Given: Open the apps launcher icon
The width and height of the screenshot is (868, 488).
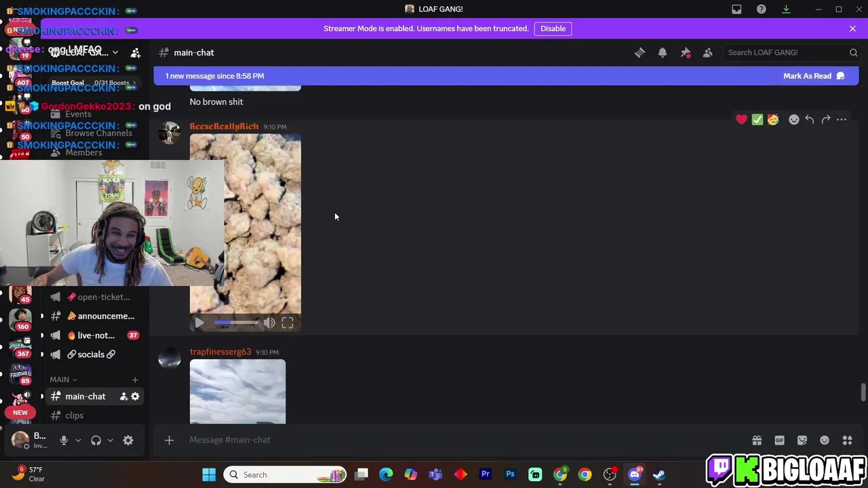Looking at the screenshot, I should coord(847,441).
